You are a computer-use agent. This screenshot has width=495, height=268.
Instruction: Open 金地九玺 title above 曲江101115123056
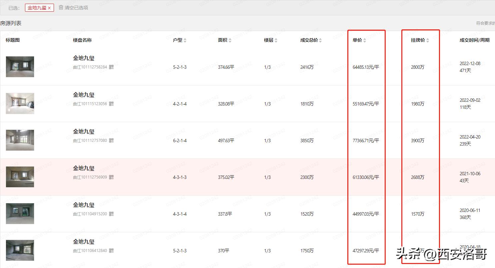click(84, 95)
